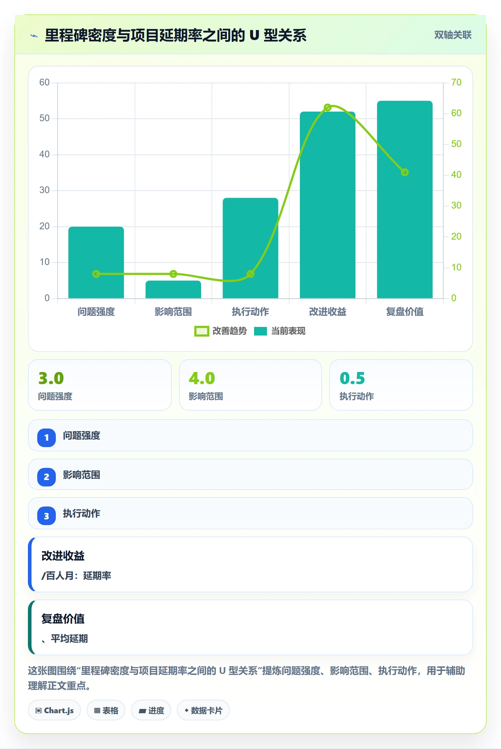This screenshot has width=501, height=749.
Task: Click the 问题强度 bar in the chart
Action: [96, 263]
